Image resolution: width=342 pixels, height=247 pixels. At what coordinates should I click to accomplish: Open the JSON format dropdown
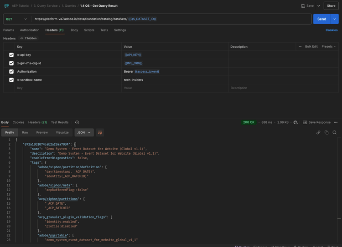tap(84, 132)
